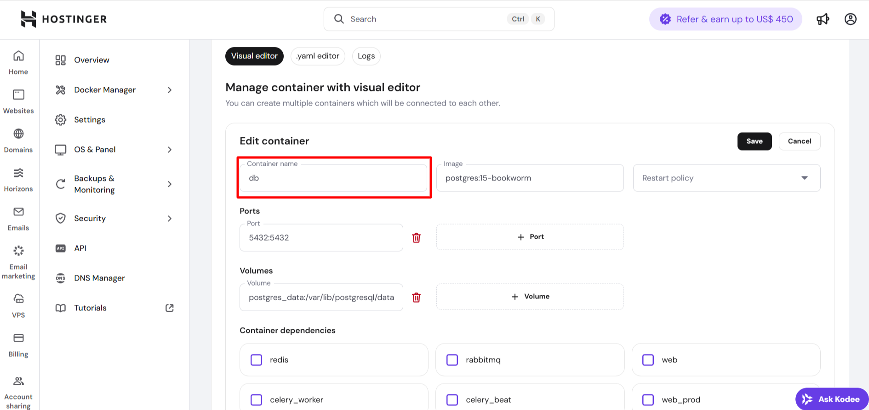Click the Container name field
Image resolution: width=869 pixels, height=410 pixels.
(333, 178)
